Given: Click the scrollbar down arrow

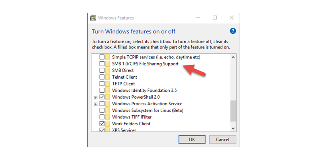Looking at the screenshot, I should pyautogui.click(x=233, y=128).
